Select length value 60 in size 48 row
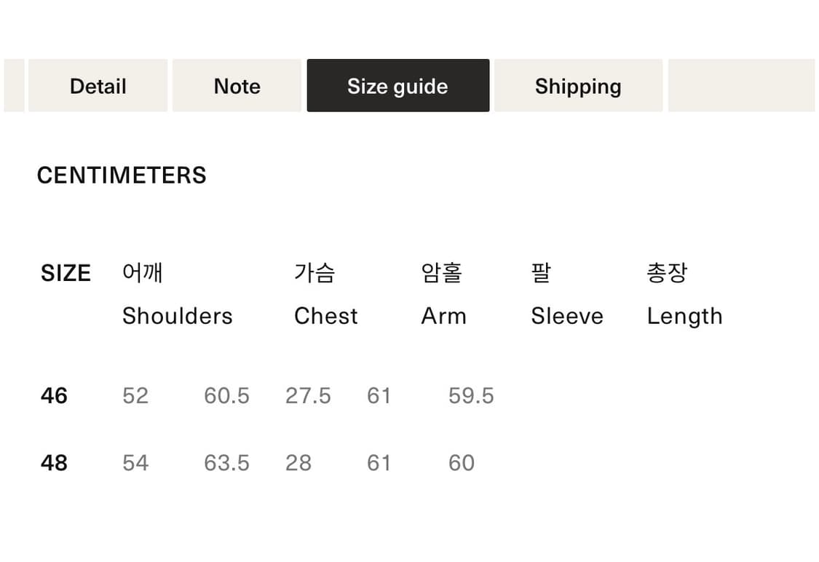Screen dimensions: 819x562 point(462,462)
